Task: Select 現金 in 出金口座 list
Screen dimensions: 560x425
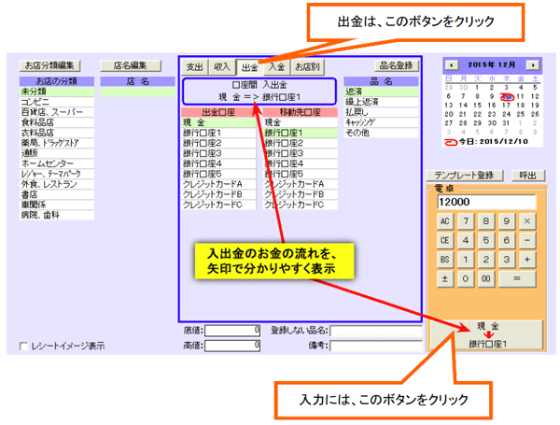Action: coord(218,122)
